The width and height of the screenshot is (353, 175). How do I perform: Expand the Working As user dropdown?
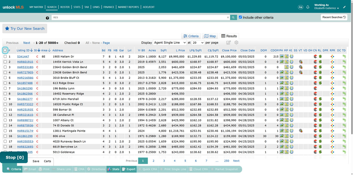pyautogui.click(x=326, y=7)
